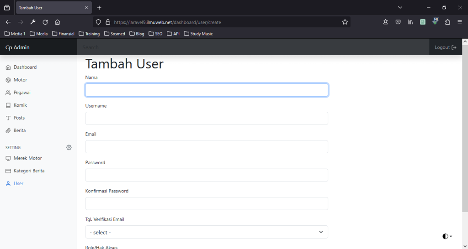Open the Finansial bookmarks folder

click(63, 34)
